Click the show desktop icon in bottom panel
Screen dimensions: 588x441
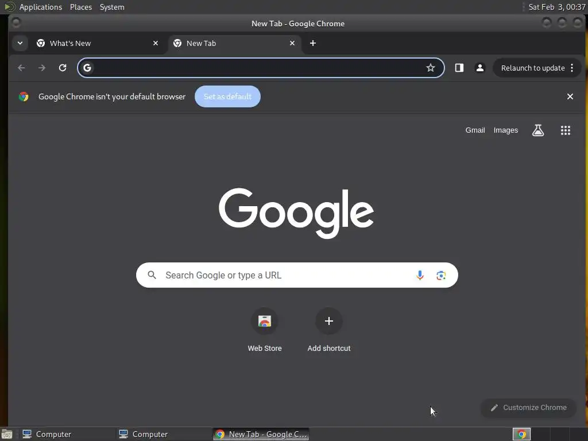(7, 434)
